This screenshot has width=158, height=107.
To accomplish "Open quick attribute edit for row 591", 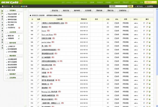I will point(144,23).
